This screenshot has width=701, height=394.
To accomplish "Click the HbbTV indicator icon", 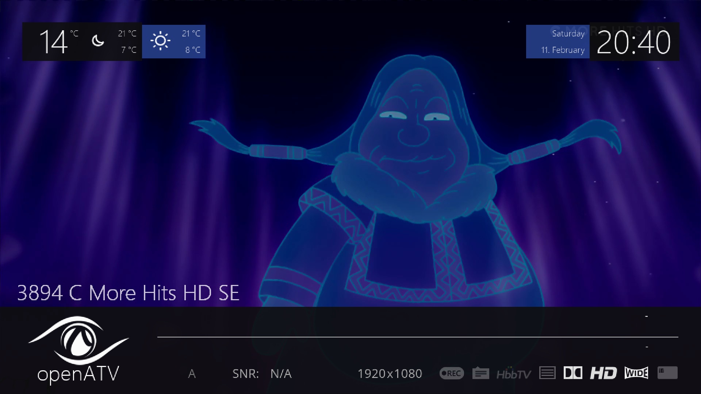I will (514, 374).
